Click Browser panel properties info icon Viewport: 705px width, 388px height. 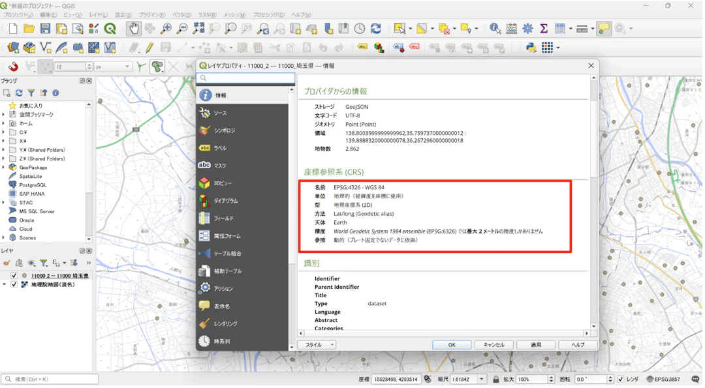(x=55, y=93)
